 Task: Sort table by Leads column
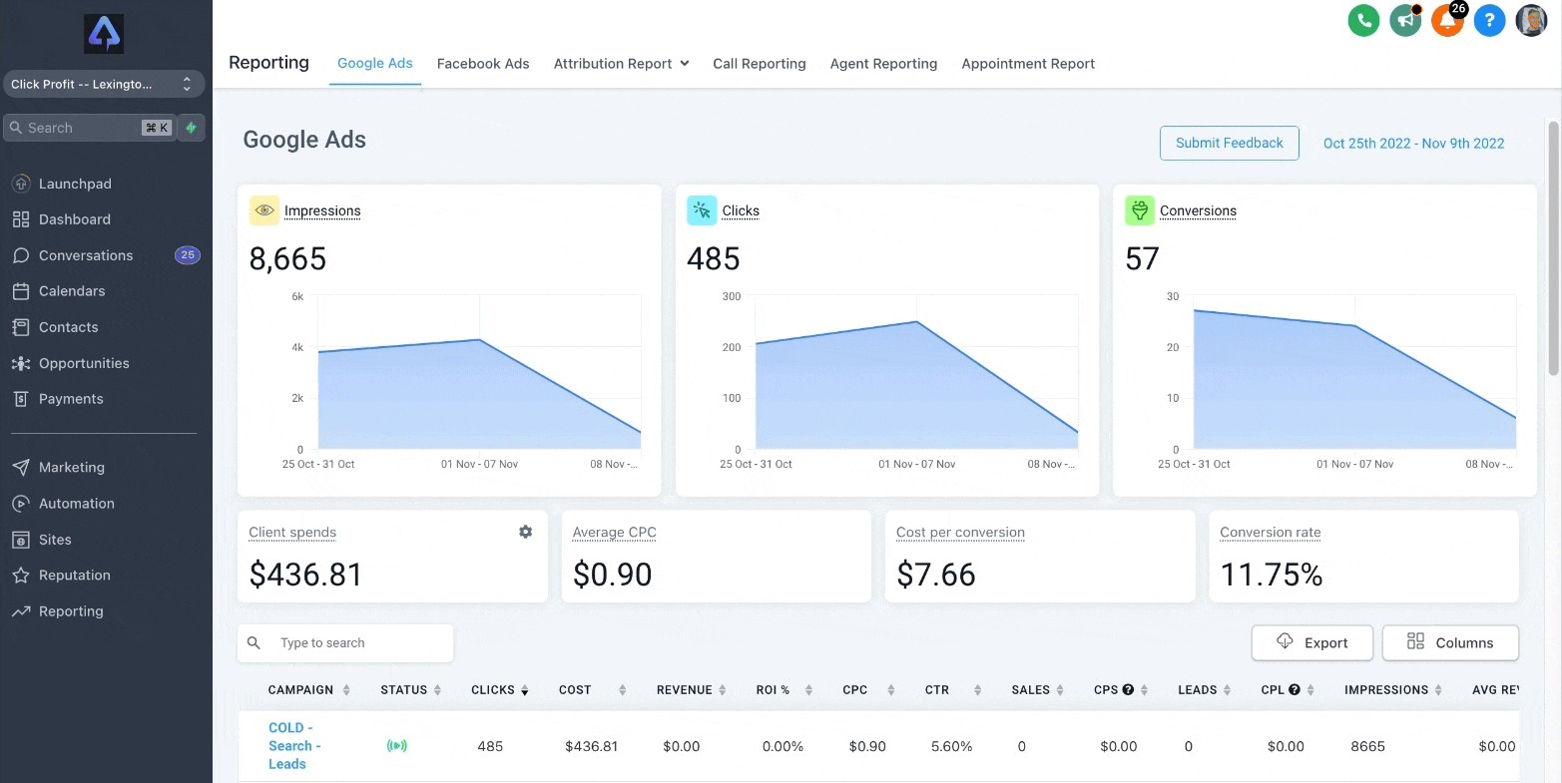pyautogui.click(x=1206, y=690)
